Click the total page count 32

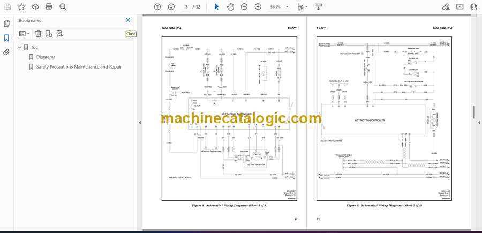[198, 7]
